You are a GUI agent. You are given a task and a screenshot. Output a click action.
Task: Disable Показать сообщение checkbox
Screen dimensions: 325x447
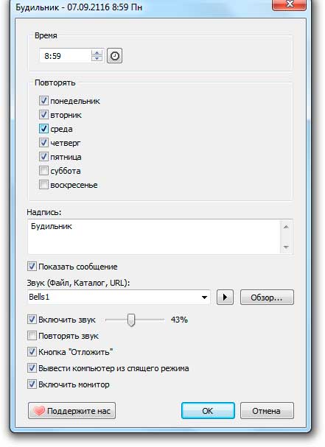point(32,267)
